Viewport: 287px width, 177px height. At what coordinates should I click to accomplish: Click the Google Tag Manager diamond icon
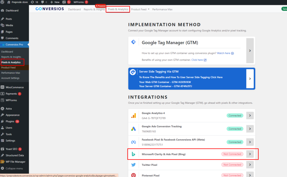coord(133,42)
